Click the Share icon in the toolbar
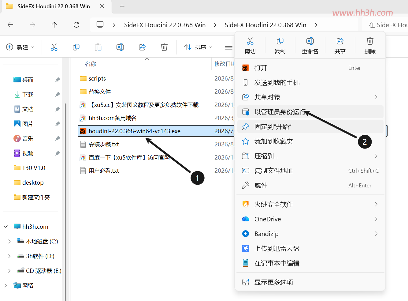408x301 pixels. point(142,47)
